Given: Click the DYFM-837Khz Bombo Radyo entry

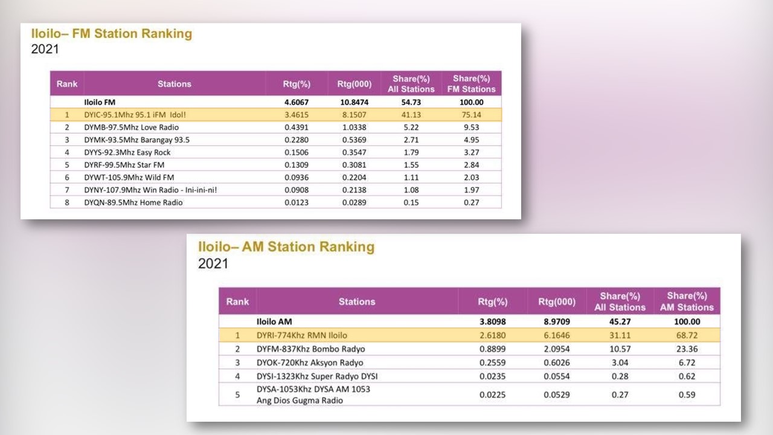Looking at the screenshot, I should (x=310, y=349).
